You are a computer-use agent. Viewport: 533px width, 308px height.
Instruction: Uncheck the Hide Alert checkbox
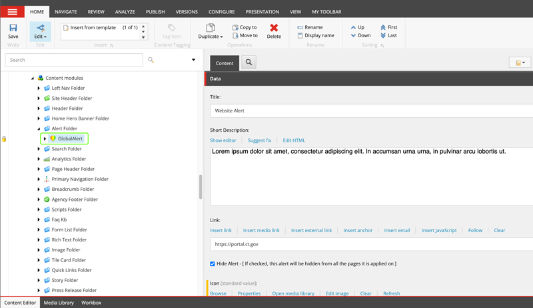[x=213, y=264]
